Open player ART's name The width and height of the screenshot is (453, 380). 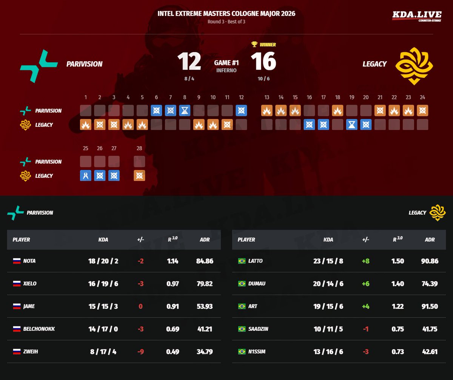click(253, 306)
